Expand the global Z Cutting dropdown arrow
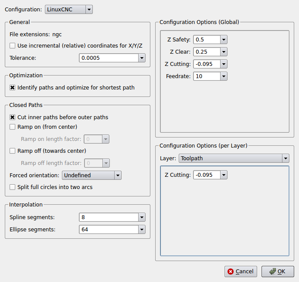Viewport: 299px width, 282px height. pyautogui.click(x=224, y=64)
